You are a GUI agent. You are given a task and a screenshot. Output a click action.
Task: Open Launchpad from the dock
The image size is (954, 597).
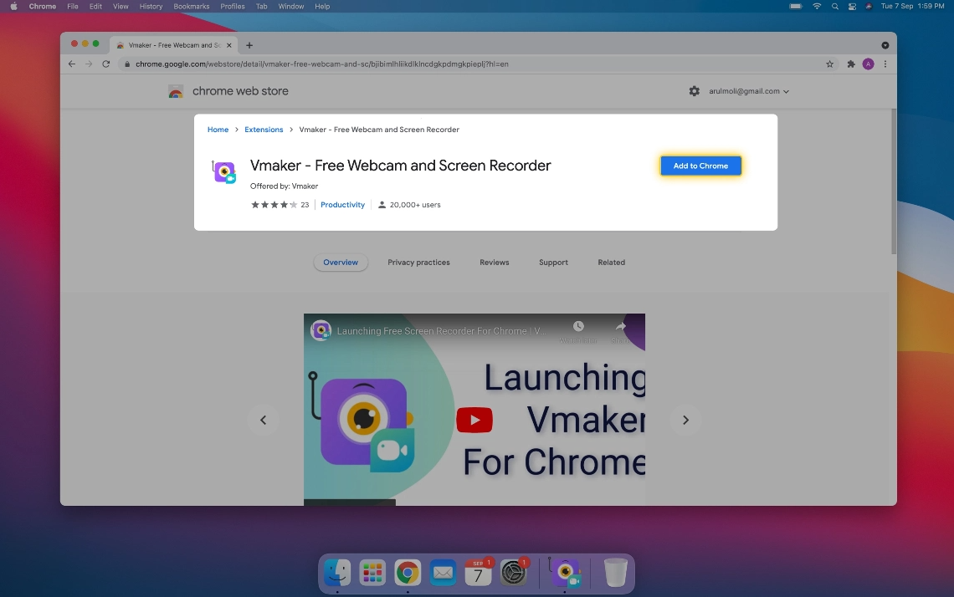coord(372,572)
